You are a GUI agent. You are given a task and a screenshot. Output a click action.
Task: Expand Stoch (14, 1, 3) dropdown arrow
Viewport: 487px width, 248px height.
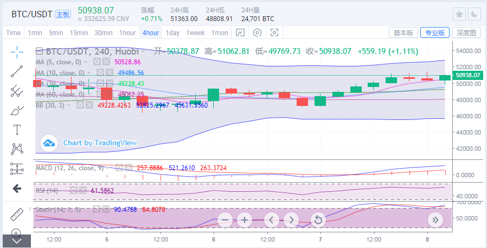click(x=85, y=210)
